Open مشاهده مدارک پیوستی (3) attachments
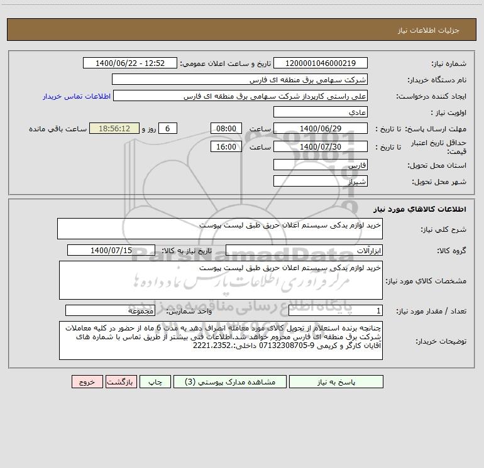 click(x=230, y=381)
